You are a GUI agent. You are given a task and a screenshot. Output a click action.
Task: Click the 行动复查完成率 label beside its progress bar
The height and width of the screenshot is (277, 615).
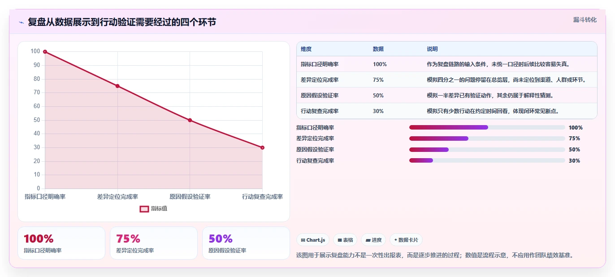point(315,161)
